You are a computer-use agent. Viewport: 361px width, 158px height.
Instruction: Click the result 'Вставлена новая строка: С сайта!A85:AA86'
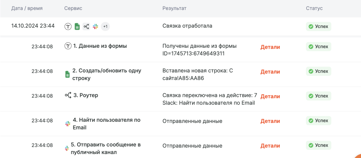[x=198, y=74]
